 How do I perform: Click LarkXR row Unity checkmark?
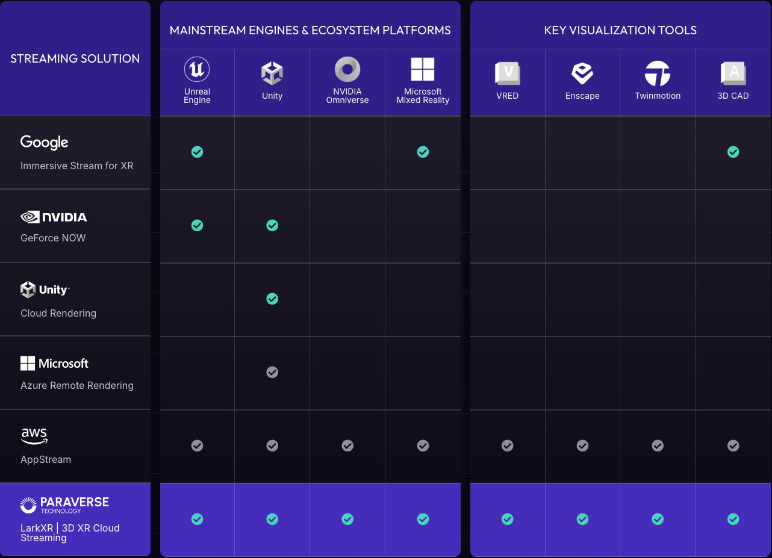pos(272,519)
